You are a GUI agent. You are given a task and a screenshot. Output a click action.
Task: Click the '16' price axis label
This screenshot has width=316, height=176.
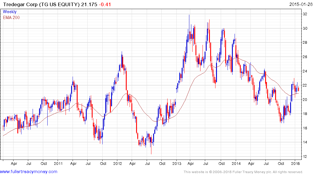click(305, 128)
